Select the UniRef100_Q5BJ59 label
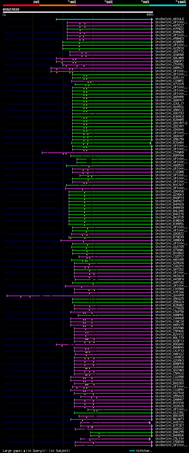 (170, 140)
